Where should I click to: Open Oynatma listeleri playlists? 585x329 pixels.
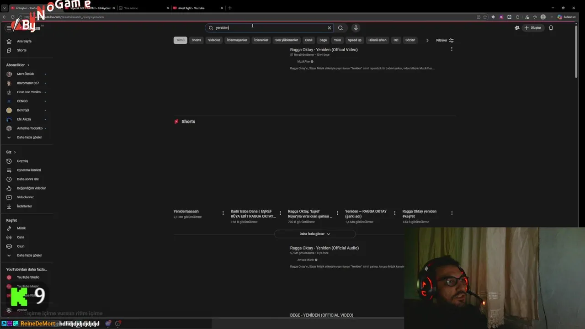pyautogui.click(x=27, y=170)
